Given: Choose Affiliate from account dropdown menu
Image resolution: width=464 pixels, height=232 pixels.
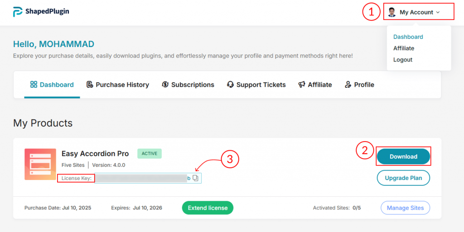Looking at the screenshot, I should tap(403, 48).
